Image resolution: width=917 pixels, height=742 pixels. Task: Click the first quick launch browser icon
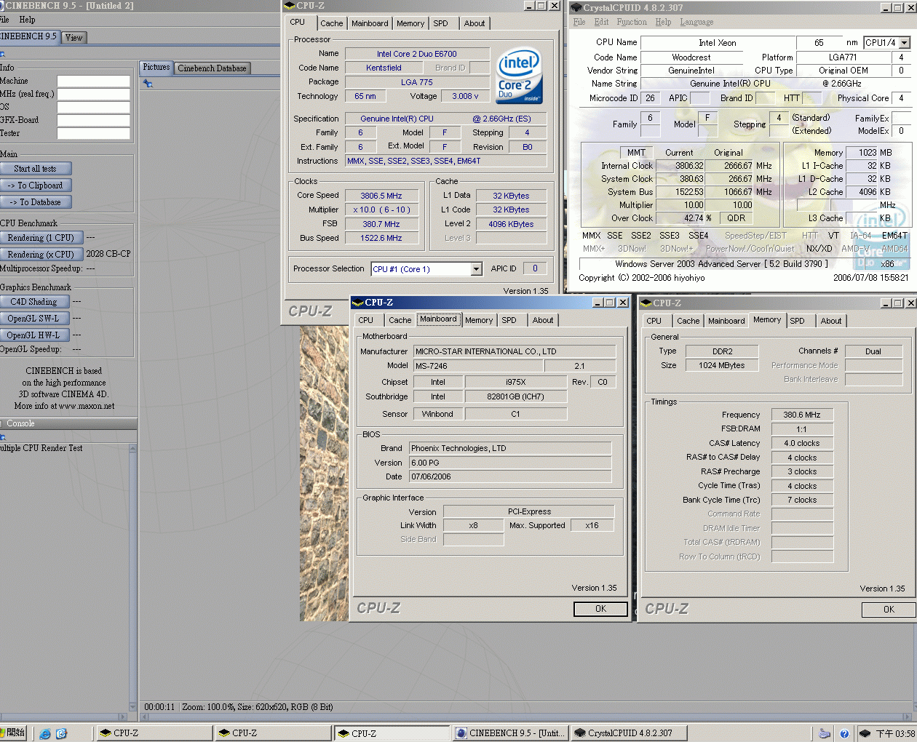(x=45, y=733)
